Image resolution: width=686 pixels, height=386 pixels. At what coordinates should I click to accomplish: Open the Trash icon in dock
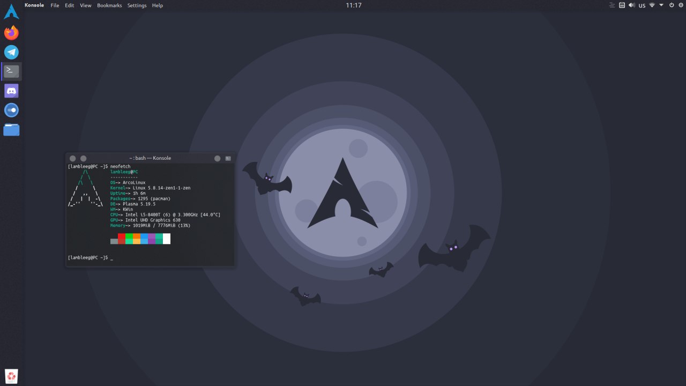(x=11, y=376)
